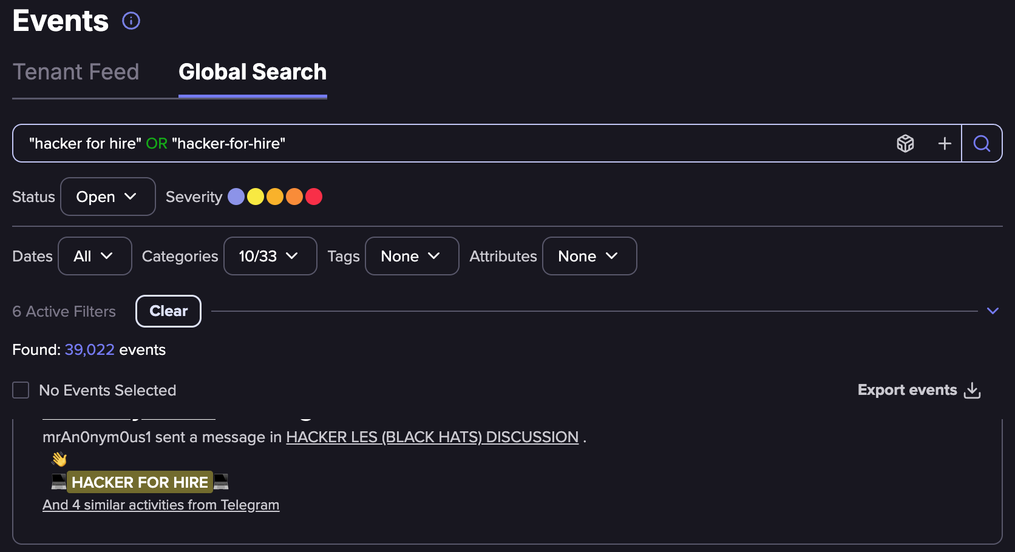The width and height of the screenshot is (1015, 552).
Task: Click the plus icon in search bar
Action: [945, 144]
